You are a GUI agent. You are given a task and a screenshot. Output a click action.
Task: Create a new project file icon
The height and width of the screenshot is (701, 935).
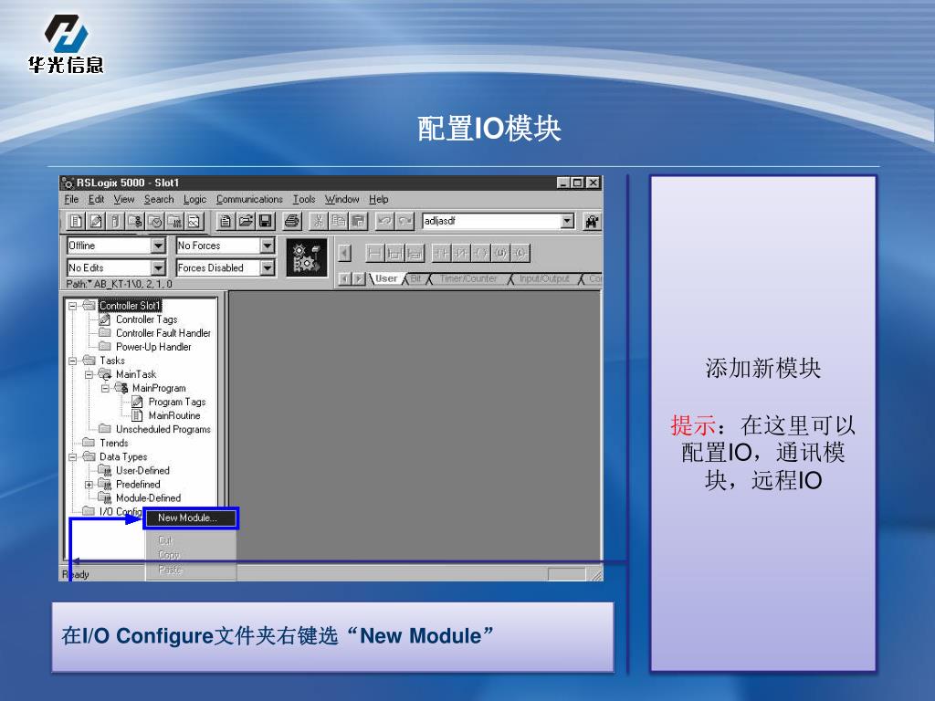coord(226,222)
